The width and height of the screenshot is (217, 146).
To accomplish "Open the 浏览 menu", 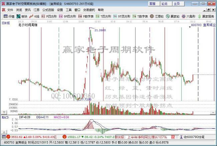I will [x=19, y=10].
